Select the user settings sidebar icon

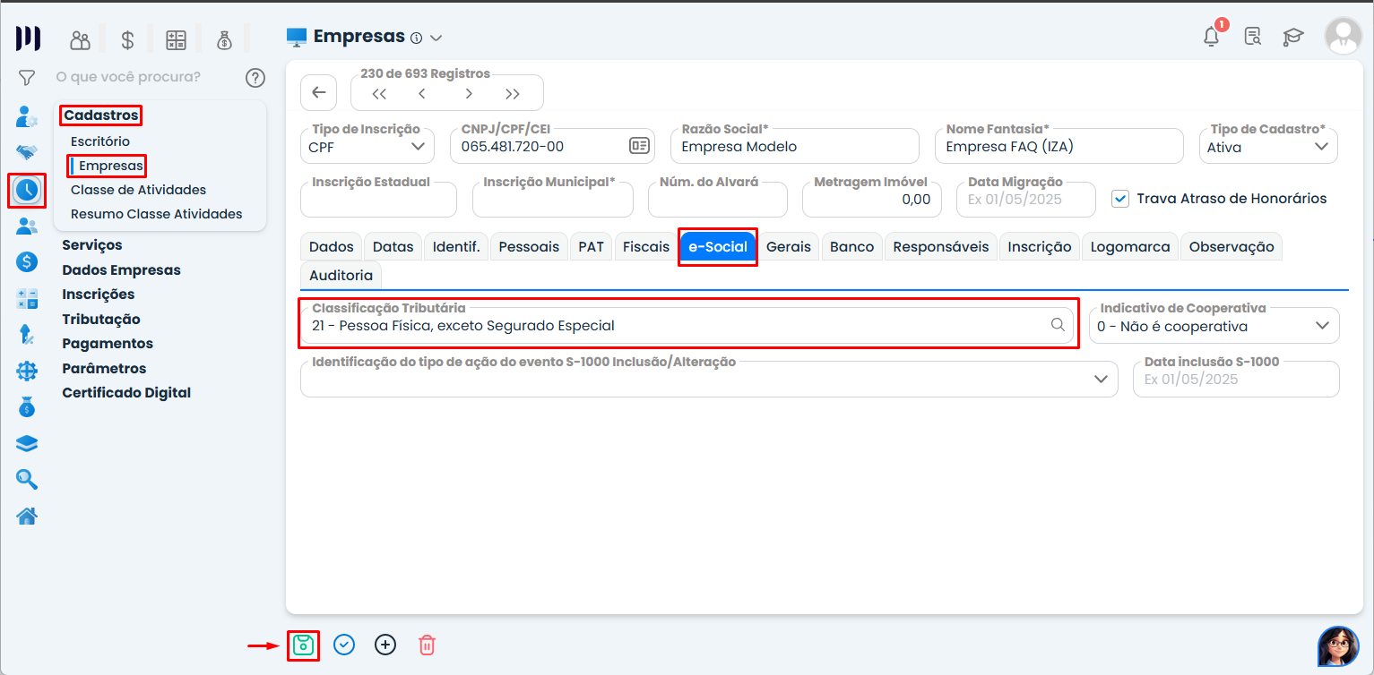tap(27, 116)
